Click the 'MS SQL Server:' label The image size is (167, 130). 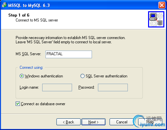(28, 54)
